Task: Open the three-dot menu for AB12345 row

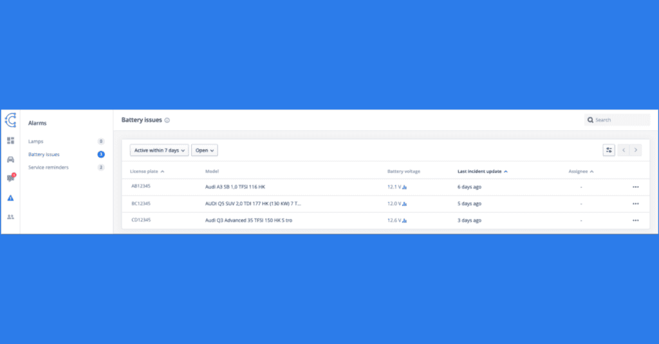Action: coord(635,187)
